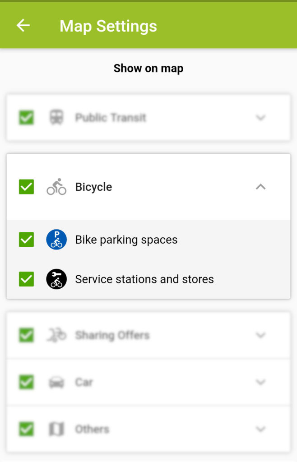Expand the Car section chevron

click(x=260, y=383)
